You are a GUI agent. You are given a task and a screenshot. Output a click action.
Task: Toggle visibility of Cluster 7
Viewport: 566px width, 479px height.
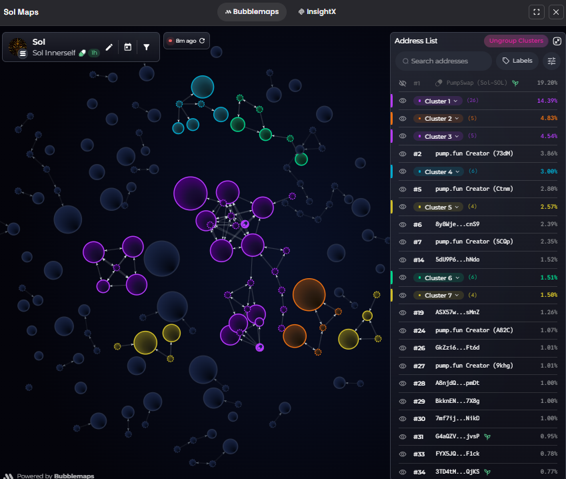click(x=403, y=295)
